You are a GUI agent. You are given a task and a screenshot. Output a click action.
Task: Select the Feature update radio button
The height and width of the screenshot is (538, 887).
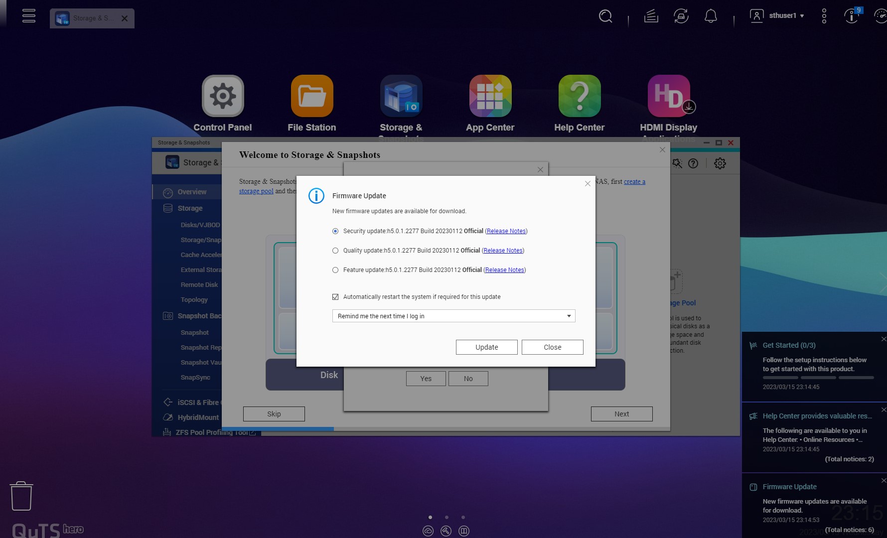coord(335,270)
